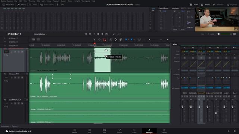Switch to the Deliver page

164,131
